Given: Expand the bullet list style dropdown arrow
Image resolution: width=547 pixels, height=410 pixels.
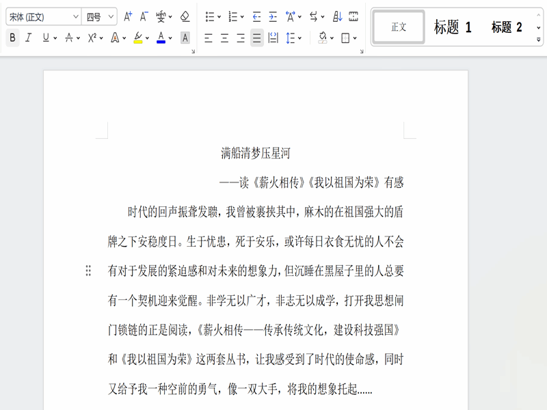Looking at the screenshot, I should [219, 16].
